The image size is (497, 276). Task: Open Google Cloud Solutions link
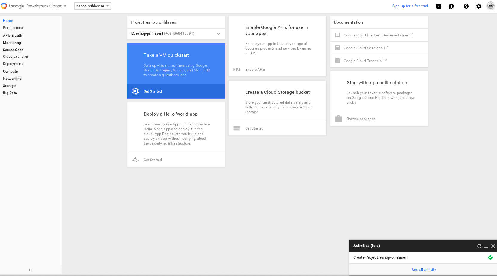point(363,48)
